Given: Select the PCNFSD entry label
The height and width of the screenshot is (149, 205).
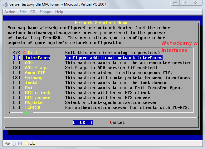Looking at the screenshot, I should point(32,107).
